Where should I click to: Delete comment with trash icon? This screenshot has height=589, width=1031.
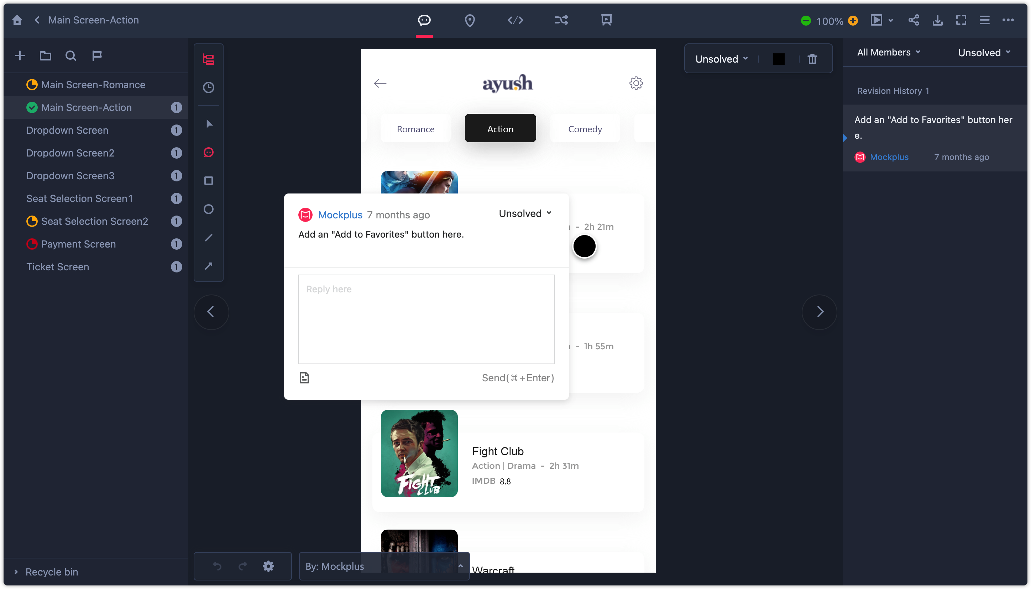pyautogui.click(x=812, y=59)
